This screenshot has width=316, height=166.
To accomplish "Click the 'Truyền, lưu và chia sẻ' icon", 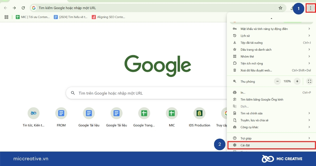I will point(235,120).
